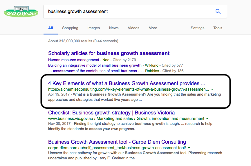The width and height of the screenshot is (251, 166).
Task: Select the Videos tab
Action: click(133, 28)
